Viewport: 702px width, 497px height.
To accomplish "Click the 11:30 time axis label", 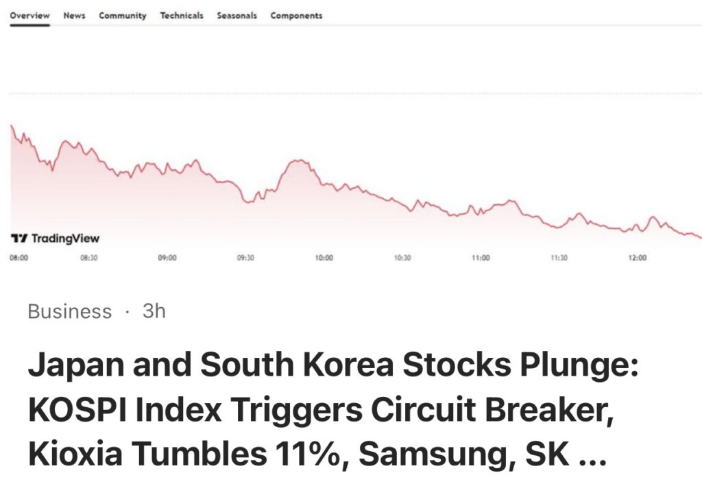I will click(x=559, y=258).
